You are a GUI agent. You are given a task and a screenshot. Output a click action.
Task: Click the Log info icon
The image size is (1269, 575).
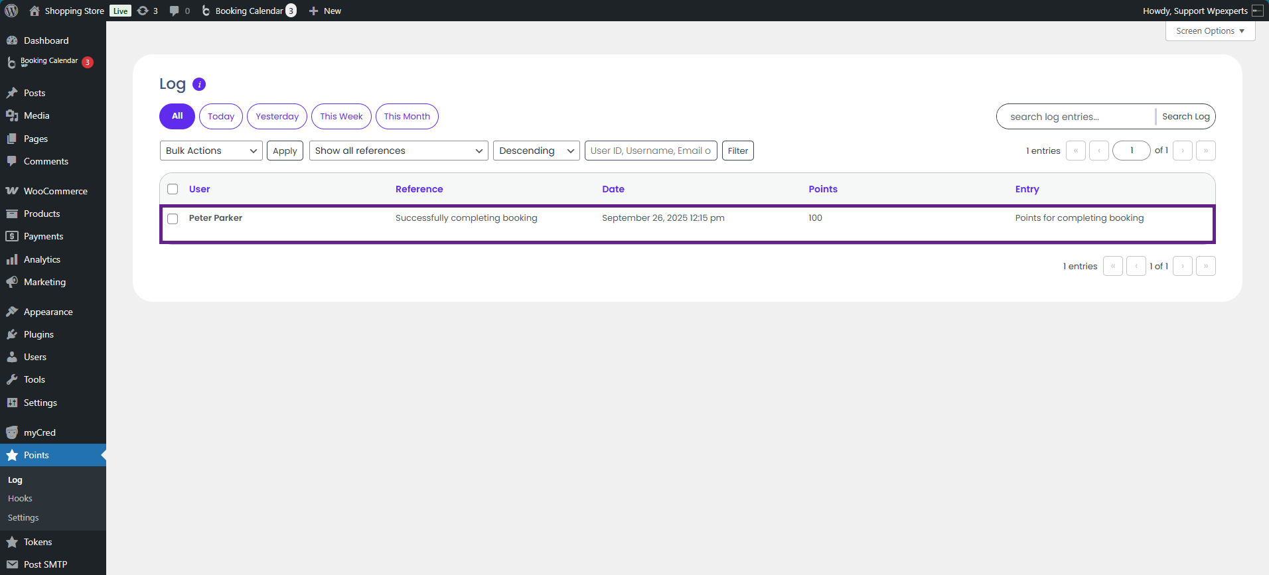199,84
